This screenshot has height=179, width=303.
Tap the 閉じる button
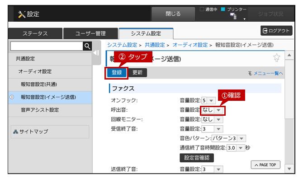[x=173, y=14]
